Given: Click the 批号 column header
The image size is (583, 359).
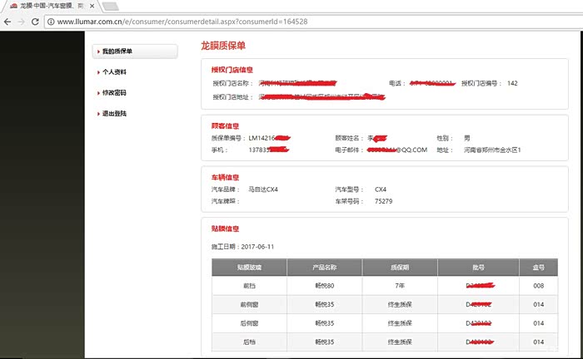Looking at the screenshot, I should (477, 268).
